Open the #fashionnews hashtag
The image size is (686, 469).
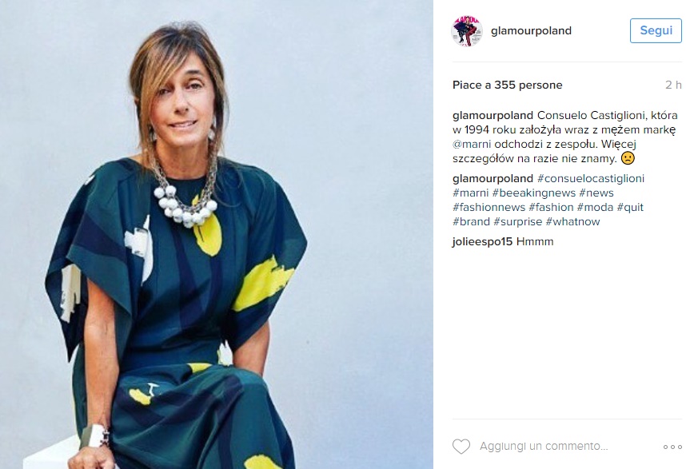pos(489,207)
